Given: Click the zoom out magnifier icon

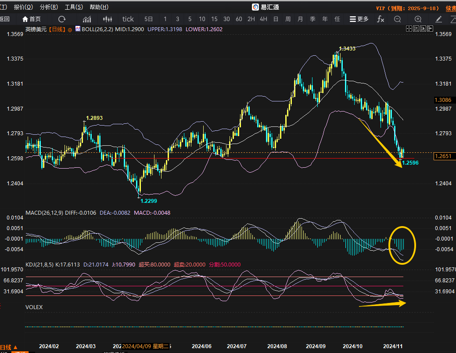Looking at the screenshot, I should tap(398, 19).
